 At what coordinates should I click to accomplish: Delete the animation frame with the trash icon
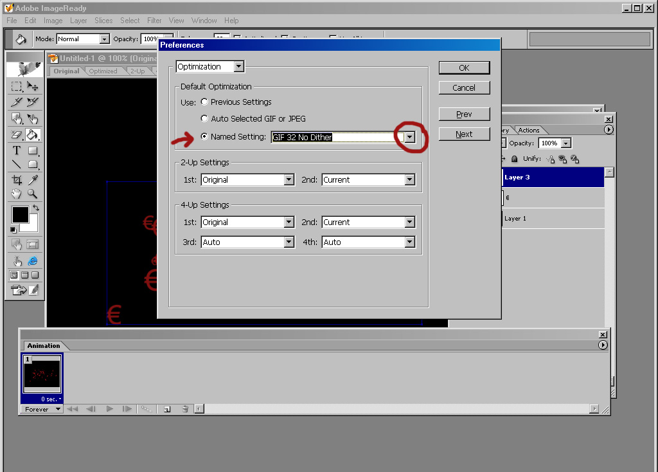(185, 409)
